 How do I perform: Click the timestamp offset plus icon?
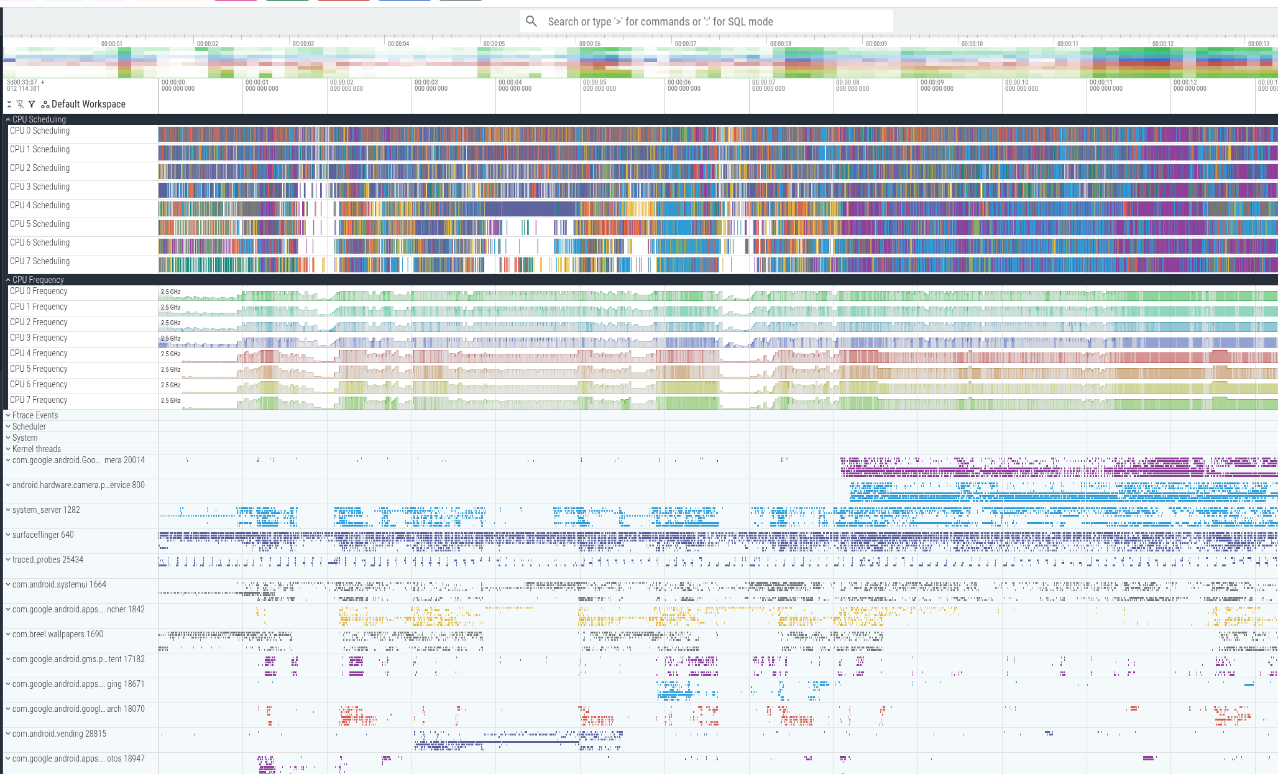click(42, 82)
